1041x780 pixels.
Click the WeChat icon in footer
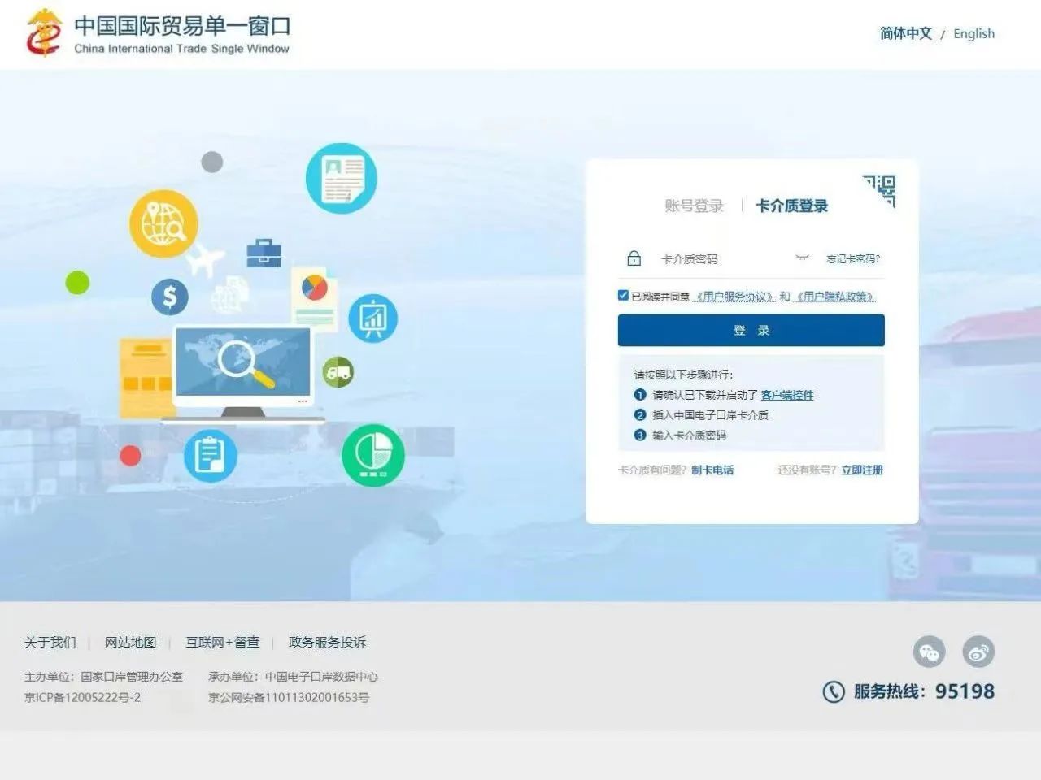[x=929, y=652]
